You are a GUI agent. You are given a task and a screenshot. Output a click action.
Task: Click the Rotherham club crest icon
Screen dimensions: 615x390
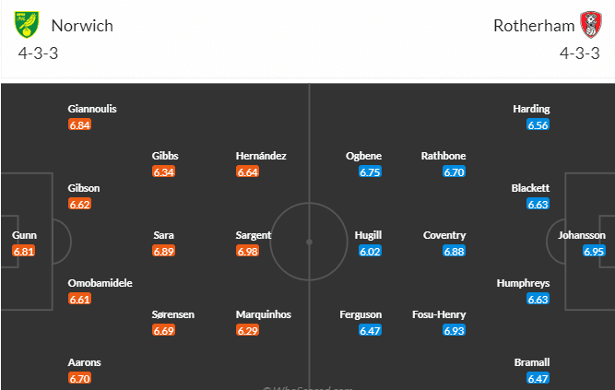click(589, 24)
